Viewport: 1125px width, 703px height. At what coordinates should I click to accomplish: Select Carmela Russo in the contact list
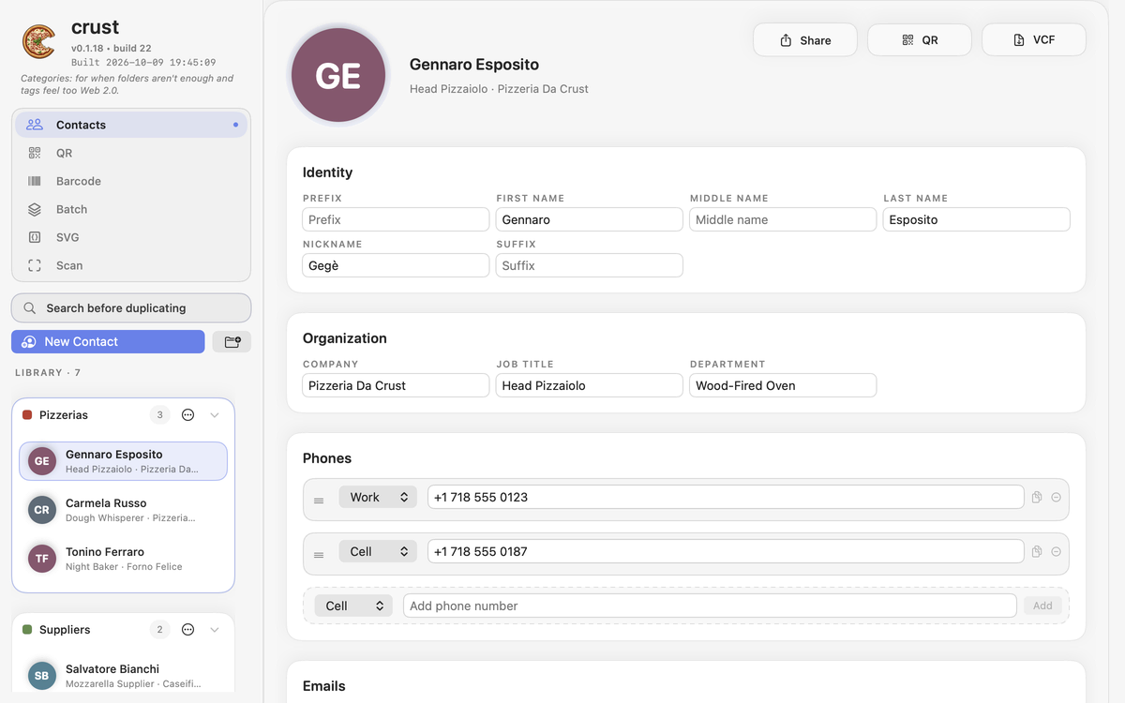point(123,510)
